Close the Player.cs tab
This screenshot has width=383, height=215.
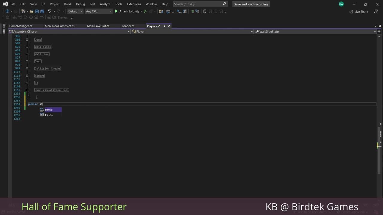(x=169, y=26)
